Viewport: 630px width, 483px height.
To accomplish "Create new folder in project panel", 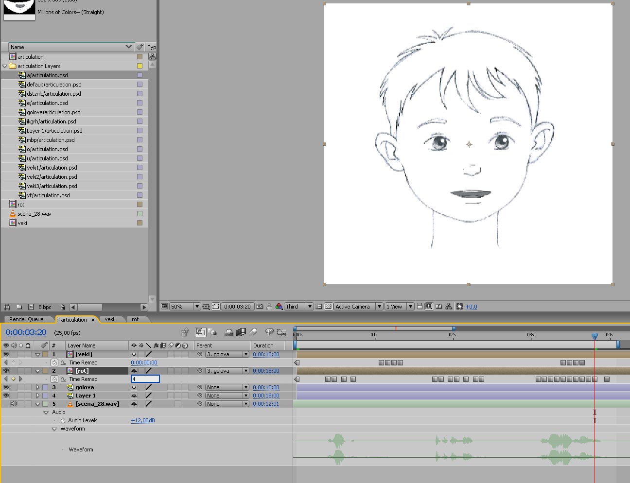I will (19, 307).
